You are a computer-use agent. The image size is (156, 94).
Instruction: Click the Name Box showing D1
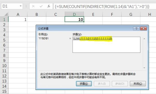(x=12, y=6)
